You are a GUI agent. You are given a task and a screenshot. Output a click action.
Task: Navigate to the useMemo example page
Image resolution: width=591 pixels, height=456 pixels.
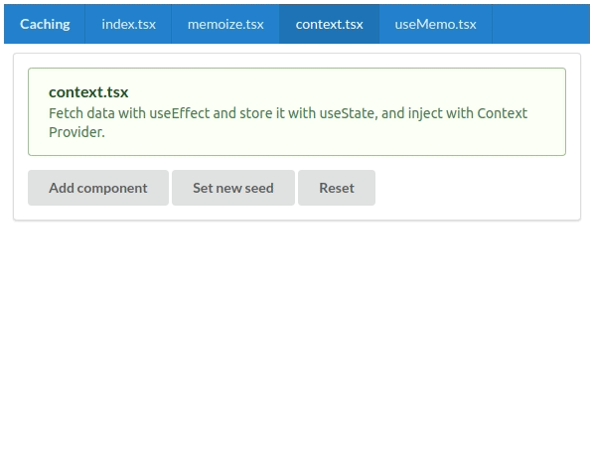[435, 24]
